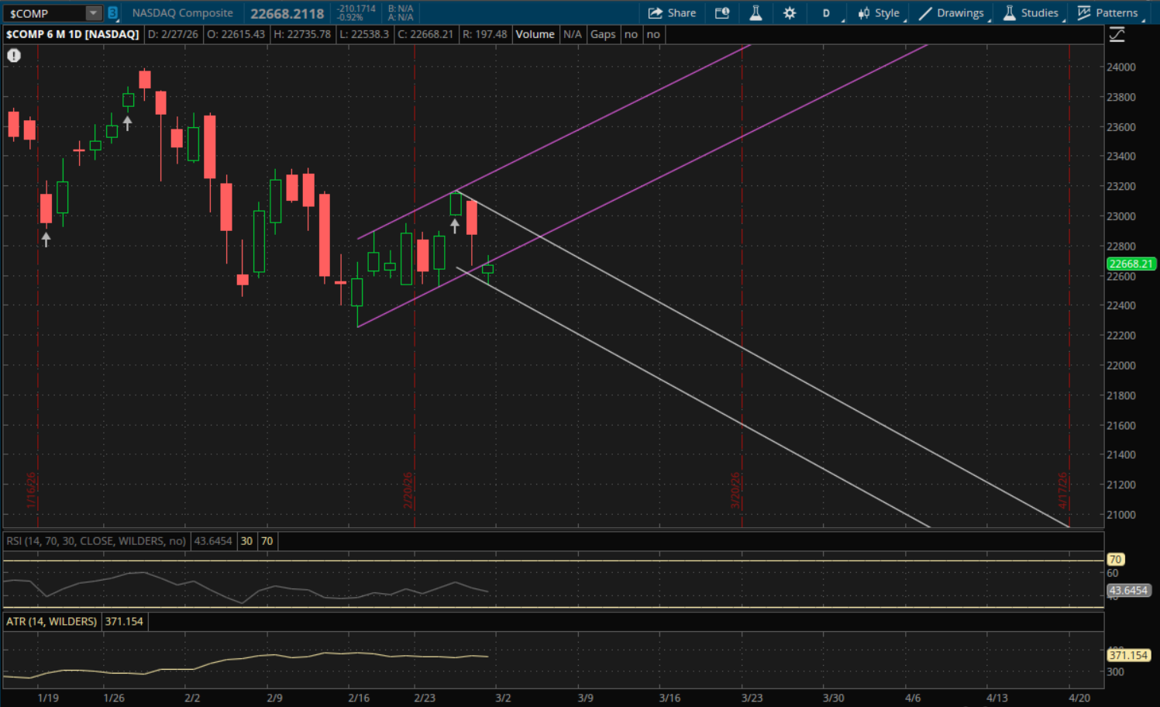Click the flask Edit Studies icon
The image size is (1160, 707).
click(x=756, y=13)
